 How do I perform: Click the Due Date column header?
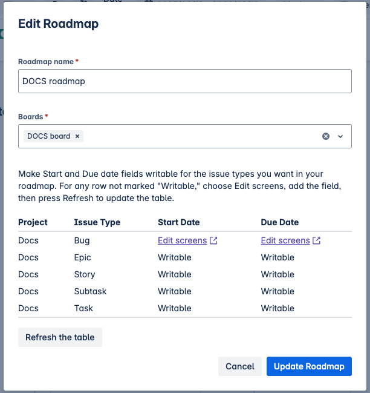(x=279, y=222)
